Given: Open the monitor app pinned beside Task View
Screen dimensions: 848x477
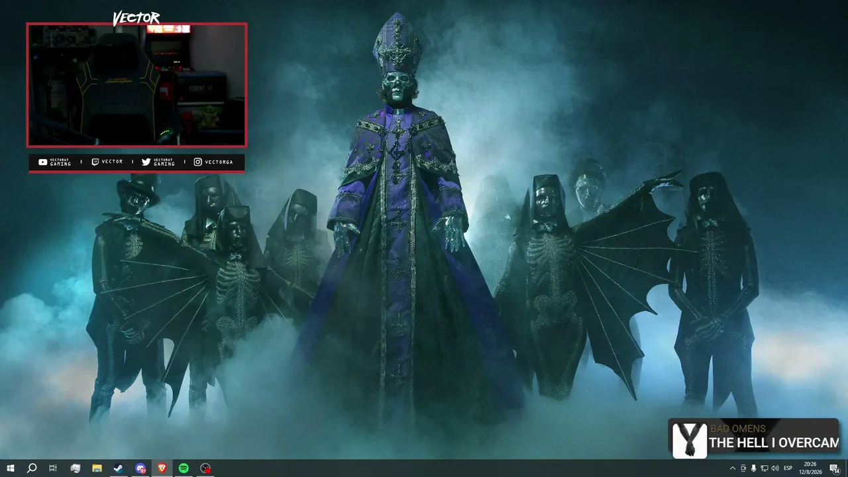Looking at the screenshot, I should pyautogui.click(x=75, y=468).
